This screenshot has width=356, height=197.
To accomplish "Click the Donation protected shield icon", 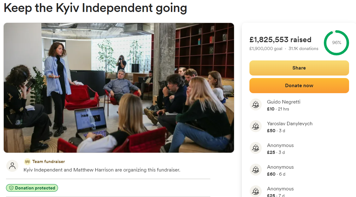I will 11,188.
